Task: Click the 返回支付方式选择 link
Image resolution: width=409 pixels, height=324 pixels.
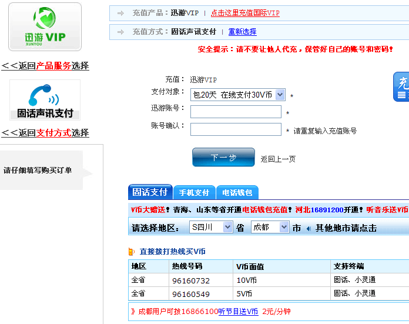Action: (x=45, y=133)
